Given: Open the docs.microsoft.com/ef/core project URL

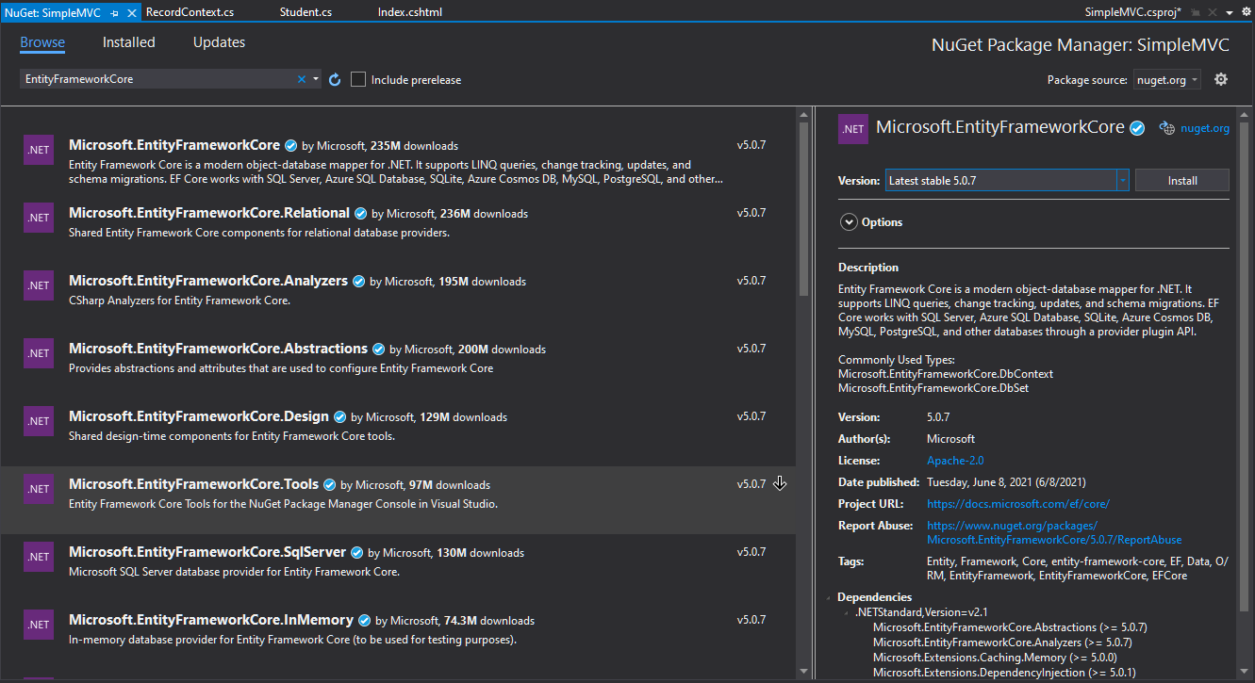Looking at the screenshot, I should tap(1018, 504).
